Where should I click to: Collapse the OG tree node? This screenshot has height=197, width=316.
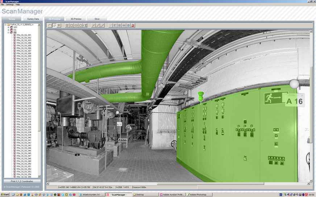pos(8,32)
